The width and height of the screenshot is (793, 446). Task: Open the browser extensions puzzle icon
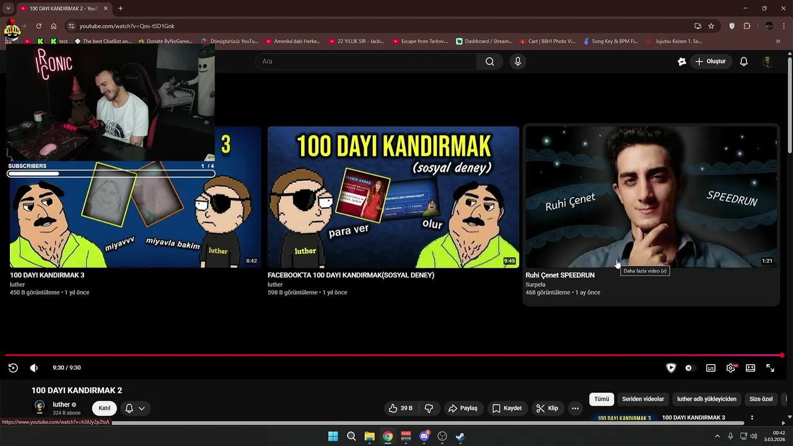[x=747, y=26]
